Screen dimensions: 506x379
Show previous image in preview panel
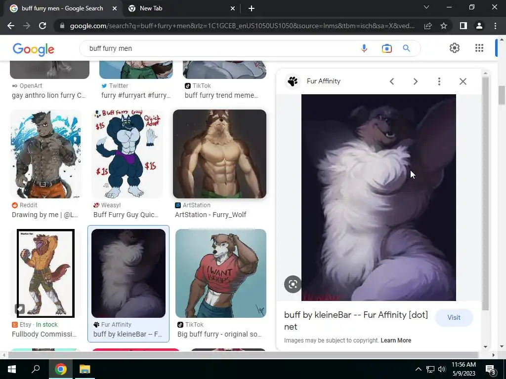pyautogui.click(x=392, y=81)
